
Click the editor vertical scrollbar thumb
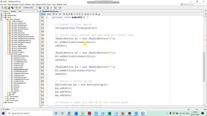pyautogui.click(x=204, y=67)
